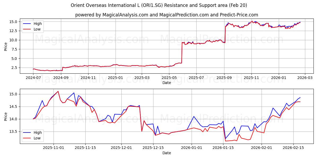Click the bottom chart y-axis value '14.5'
The width and height of the screenshot is (318, 159).
14,107
